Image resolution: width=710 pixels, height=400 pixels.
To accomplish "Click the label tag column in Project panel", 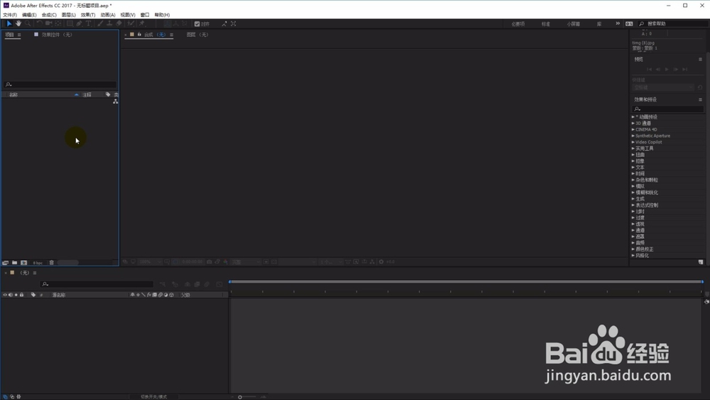I will pyautogui.click(x=108, y=94).
